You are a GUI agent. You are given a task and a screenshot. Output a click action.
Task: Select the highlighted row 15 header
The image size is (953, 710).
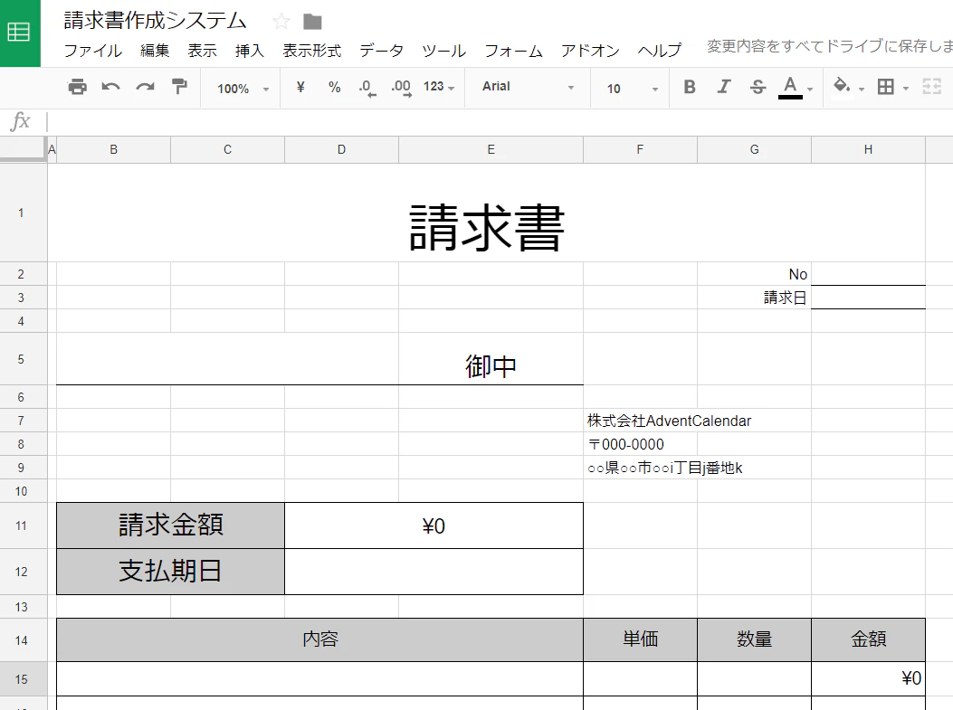tap(22, 679)
